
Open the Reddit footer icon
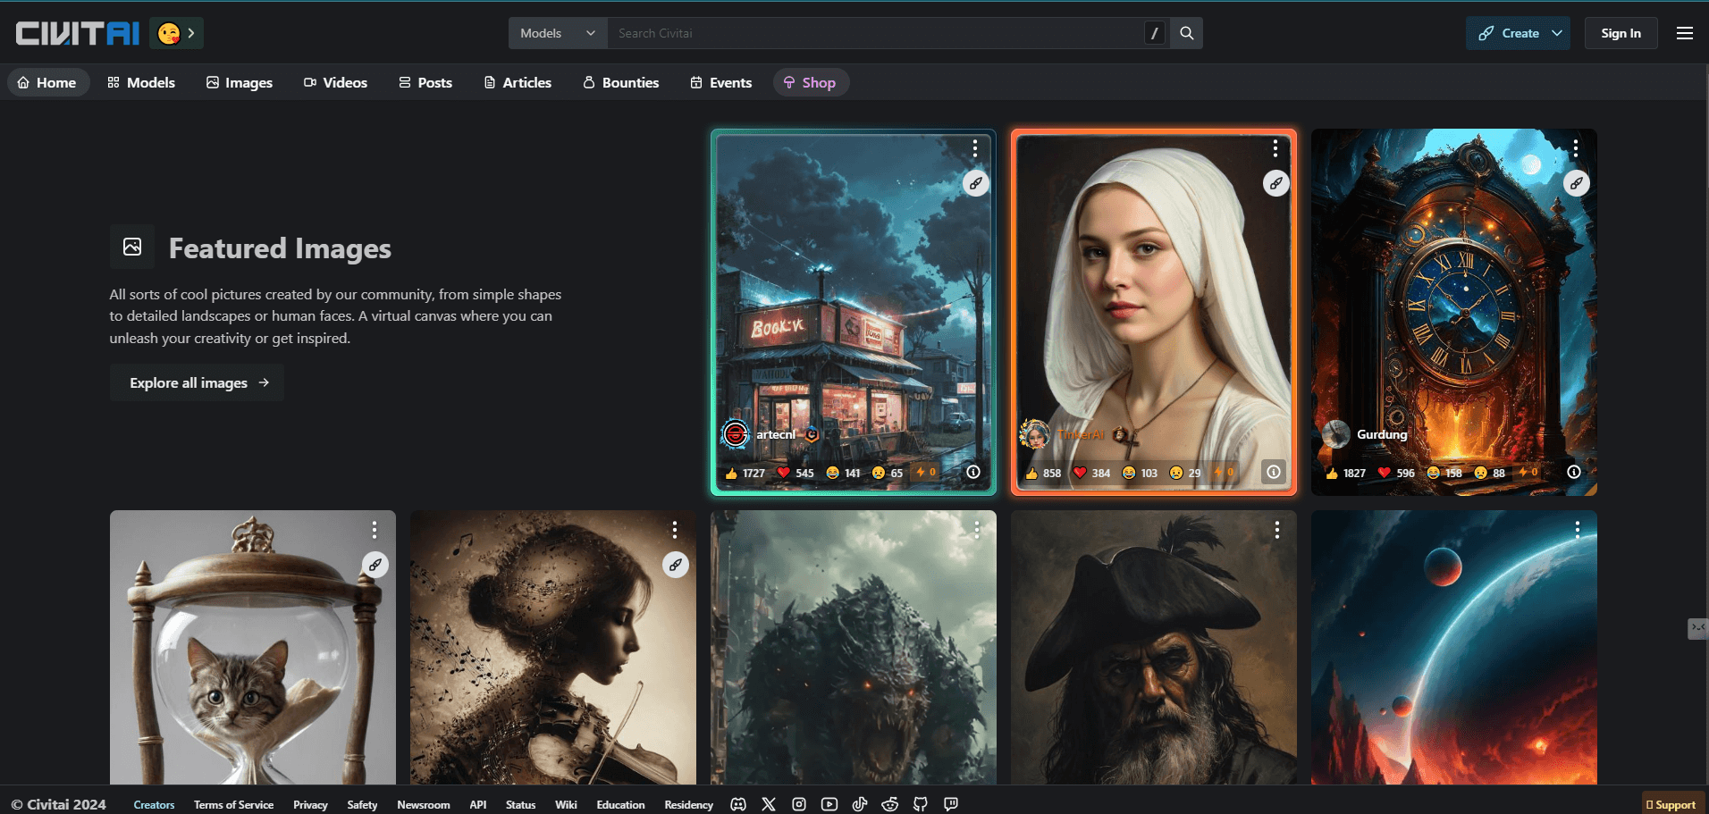click(x=890, y=804)
